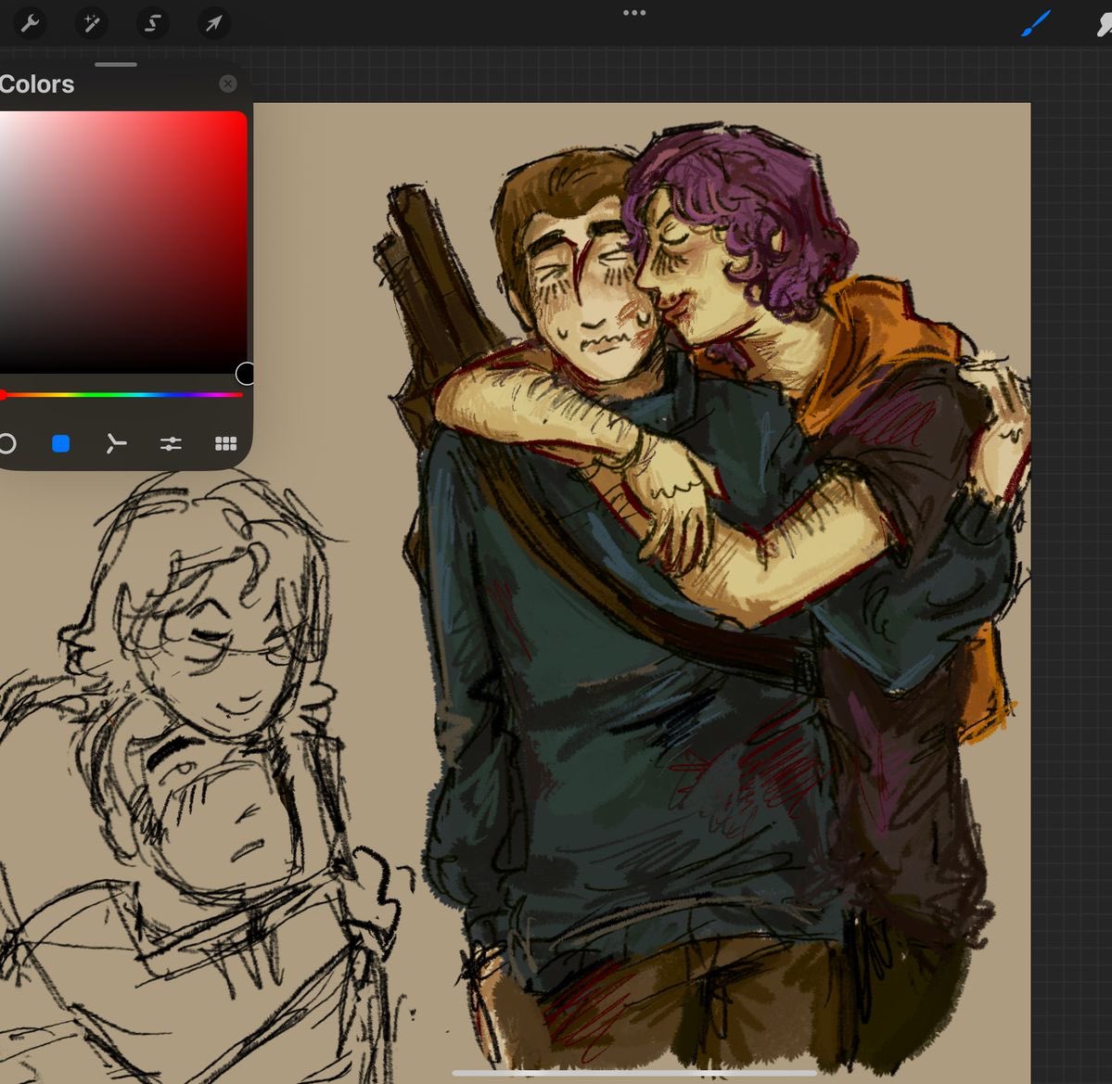Screen dimensions: 1112x1084
Task: Switch to the Palettes grid tab
Action: pos(225,444)
